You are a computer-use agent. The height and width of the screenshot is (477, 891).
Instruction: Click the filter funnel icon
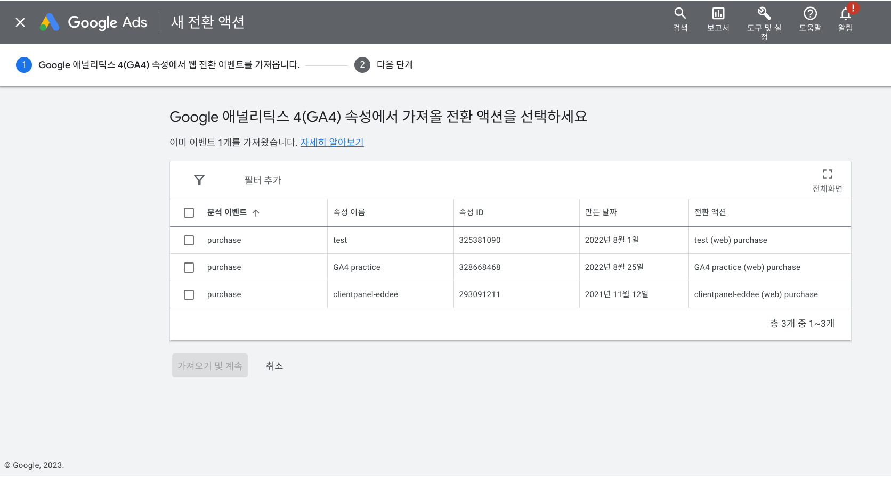click(x=199, y=180)
